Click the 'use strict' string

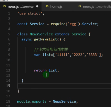pos(30,13)
